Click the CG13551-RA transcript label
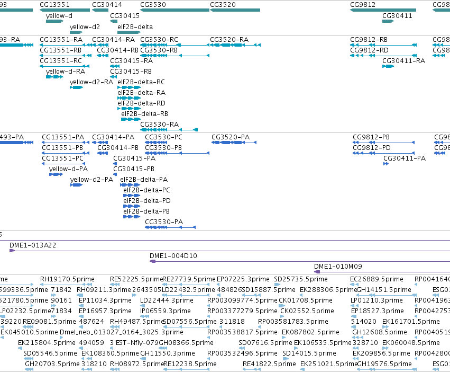The image size is (450, 372). coord(61,39)
